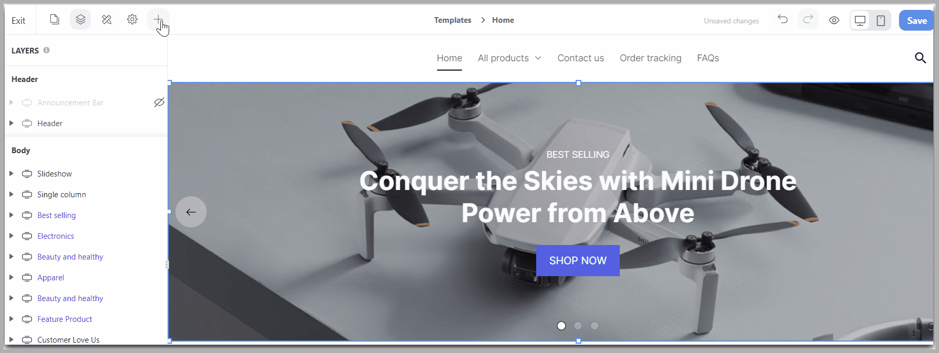Open the theme settings gear icon
This screenshot has width=939, height=353.
(132, 20)
